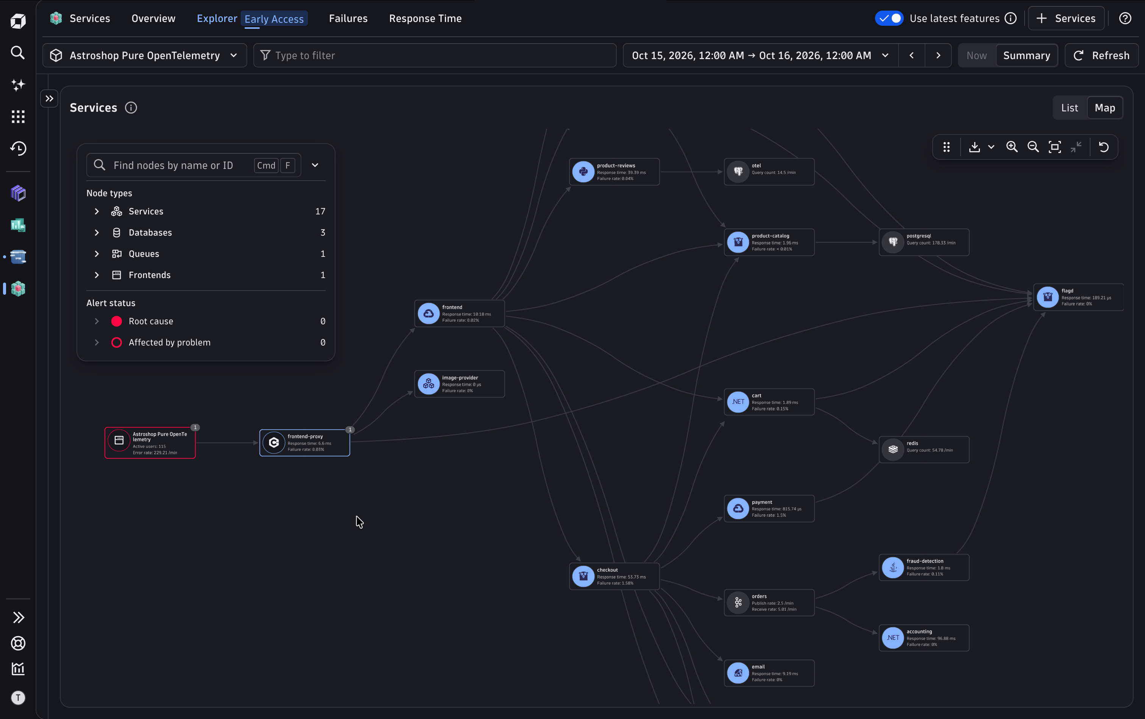1145x719 pixels.
Task: Click the collapse arrows icon in map toolbar
Action: point(1076,147)
